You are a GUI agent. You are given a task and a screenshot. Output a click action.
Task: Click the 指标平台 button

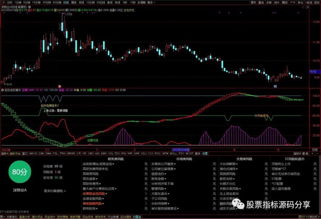pyautogui.click(x=15, y=153)
